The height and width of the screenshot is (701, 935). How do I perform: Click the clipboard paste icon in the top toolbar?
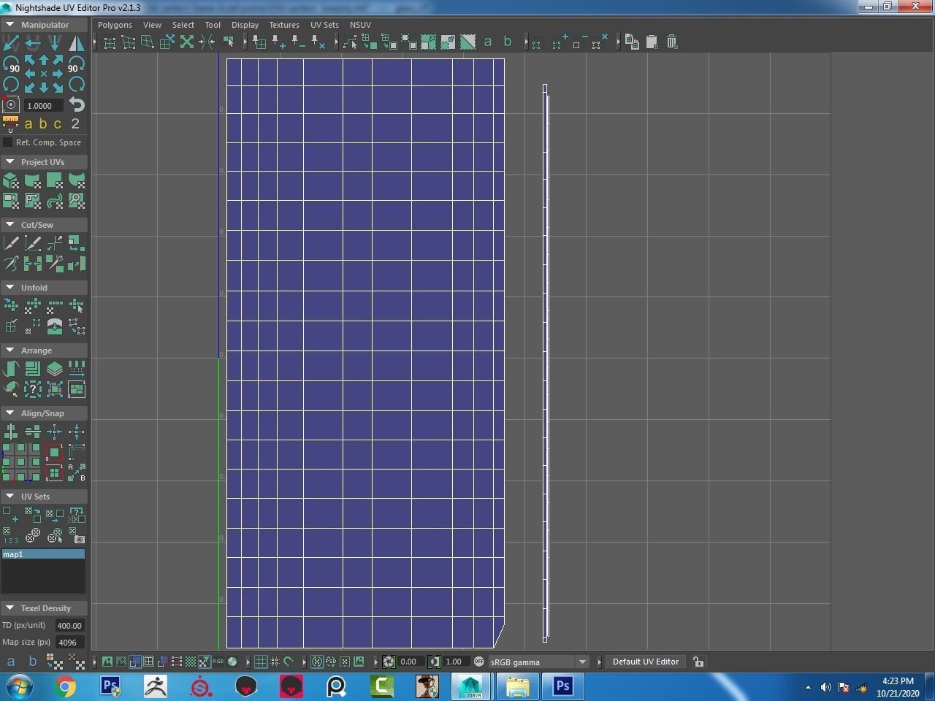tap(652, 42)
